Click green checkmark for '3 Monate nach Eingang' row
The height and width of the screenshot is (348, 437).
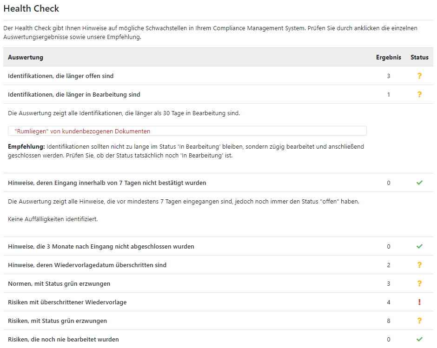pyautogui.click(x=419, y=246)
